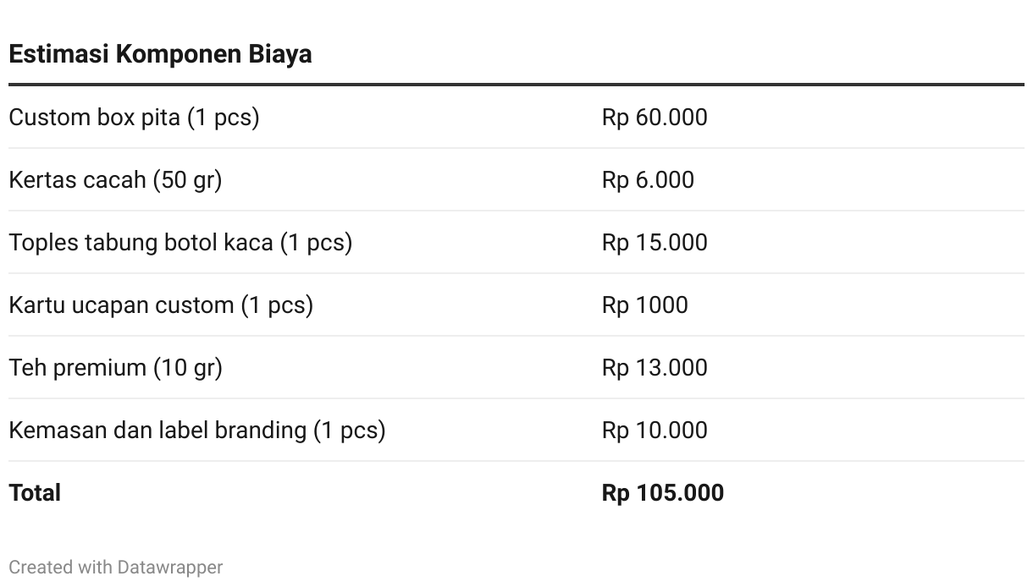The height and width of the screenshot is (587, 1033).
Task: Click the '(10 gr)' quantity text
Action: pyautogui.click(x=187, y=367)
